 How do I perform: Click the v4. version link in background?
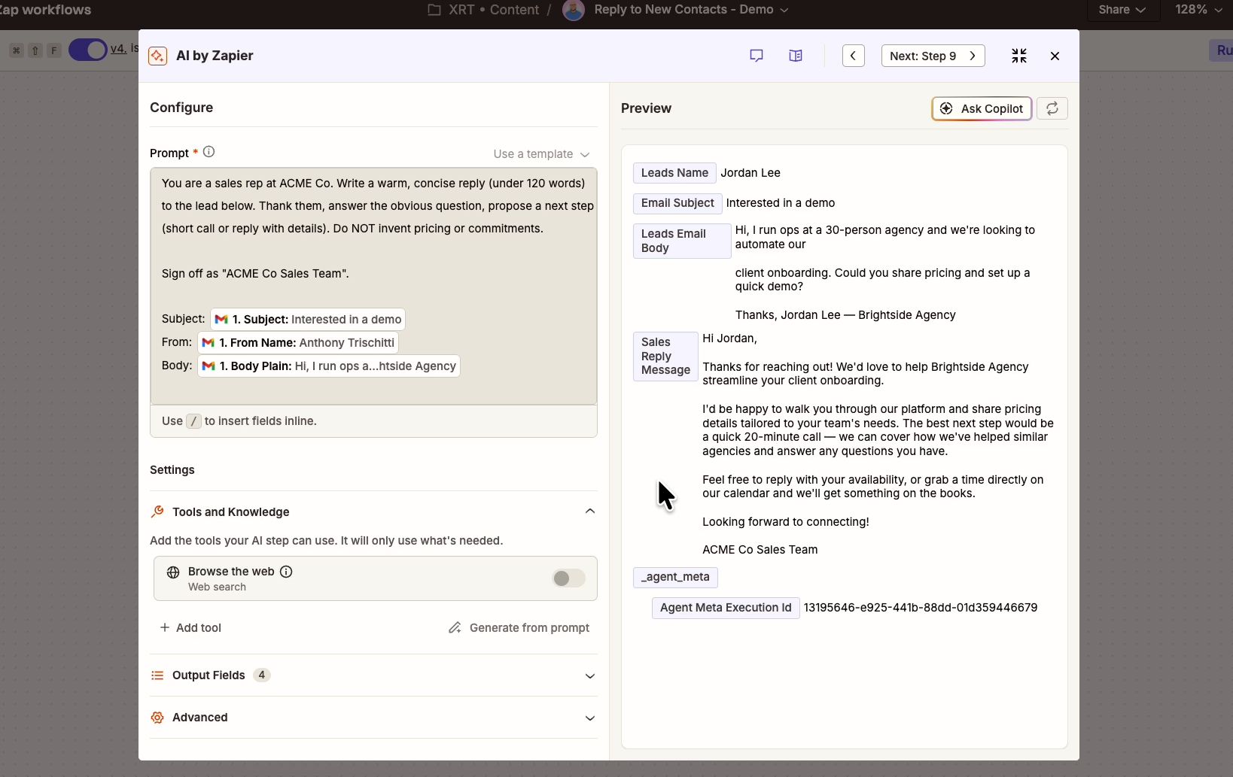click(x=118, y=49)
